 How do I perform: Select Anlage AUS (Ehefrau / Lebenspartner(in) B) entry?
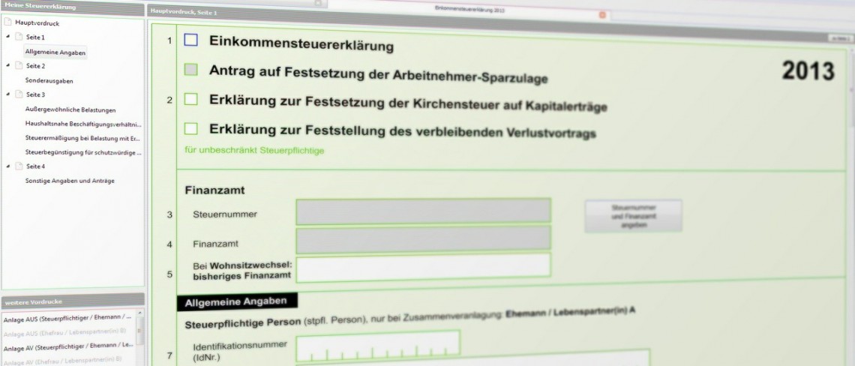pos(65,333)
